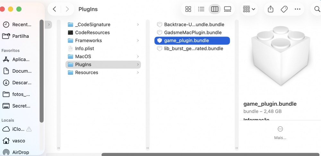Select the MacOS folder
This screenshot has width=321, height=156.
coord(103,56)
